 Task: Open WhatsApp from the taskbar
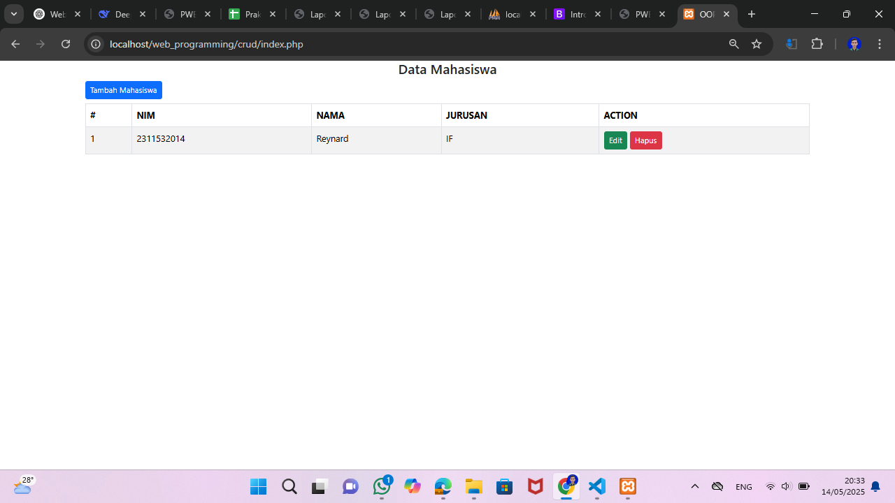point(382,486)
